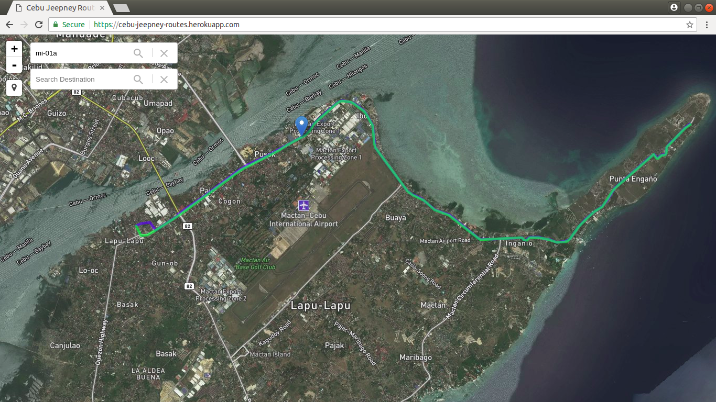Reload the current page
The image size is (716, 402).
point(39,25)
